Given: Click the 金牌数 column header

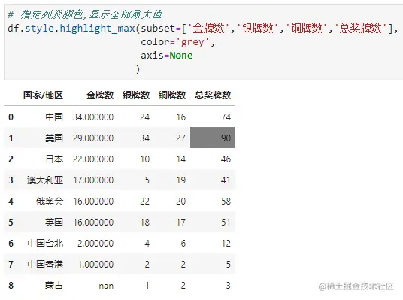Looking at the screenshot, I should 100,95.
